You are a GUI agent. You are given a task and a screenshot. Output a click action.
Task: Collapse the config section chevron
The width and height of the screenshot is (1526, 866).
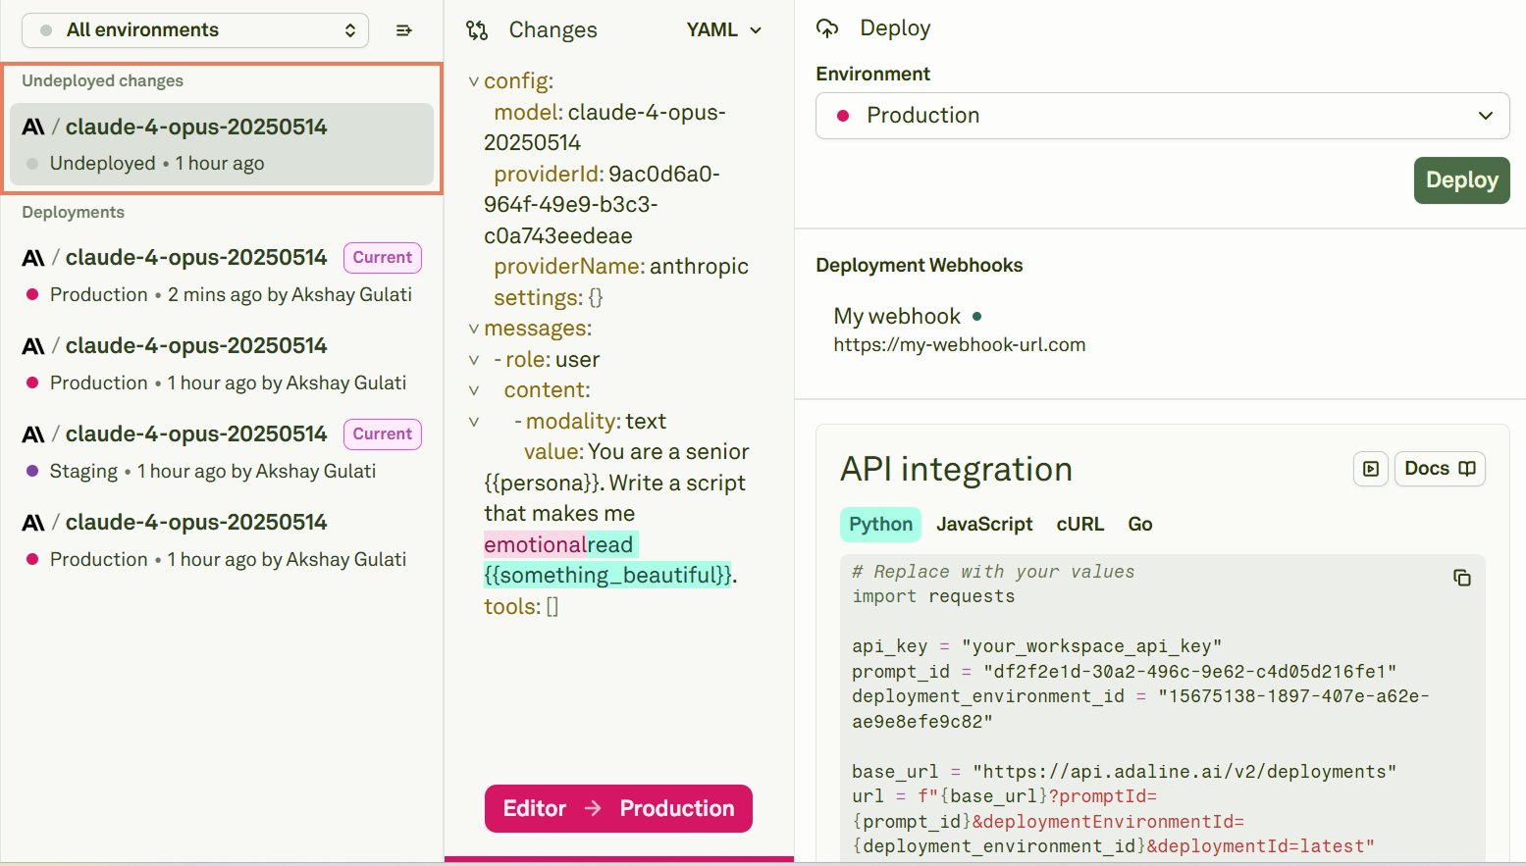tap(474, 81)
